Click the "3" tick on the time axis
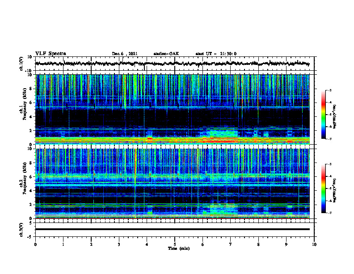 (x=119, y=244)
